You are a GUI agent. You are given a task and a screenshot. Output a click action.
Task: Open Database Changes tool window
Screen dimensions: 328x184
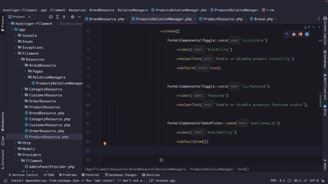(x=121, y=175)
